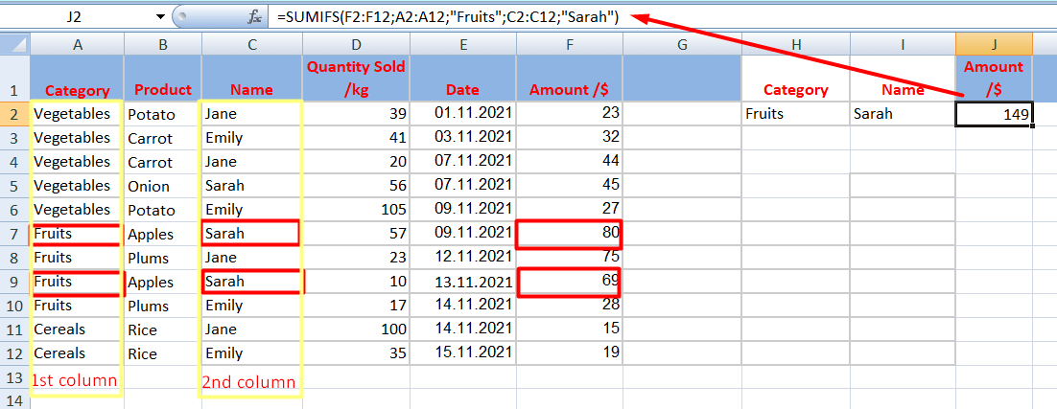Select the Quantity Sold /kg header cell
Screen dimensions: 1057x409
[356, 79]
